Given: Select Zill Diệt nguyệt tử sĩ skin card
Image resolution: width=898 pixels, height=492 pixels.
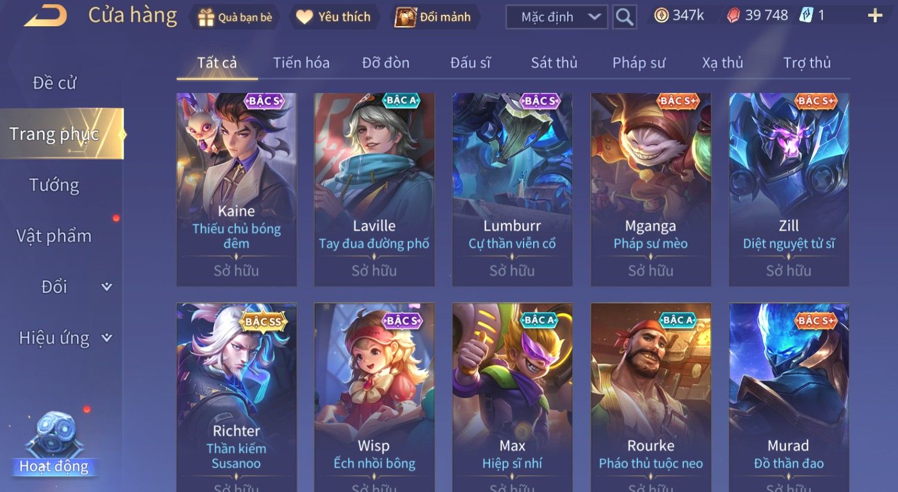Looking at the screenshot, I should pos(789,189).
